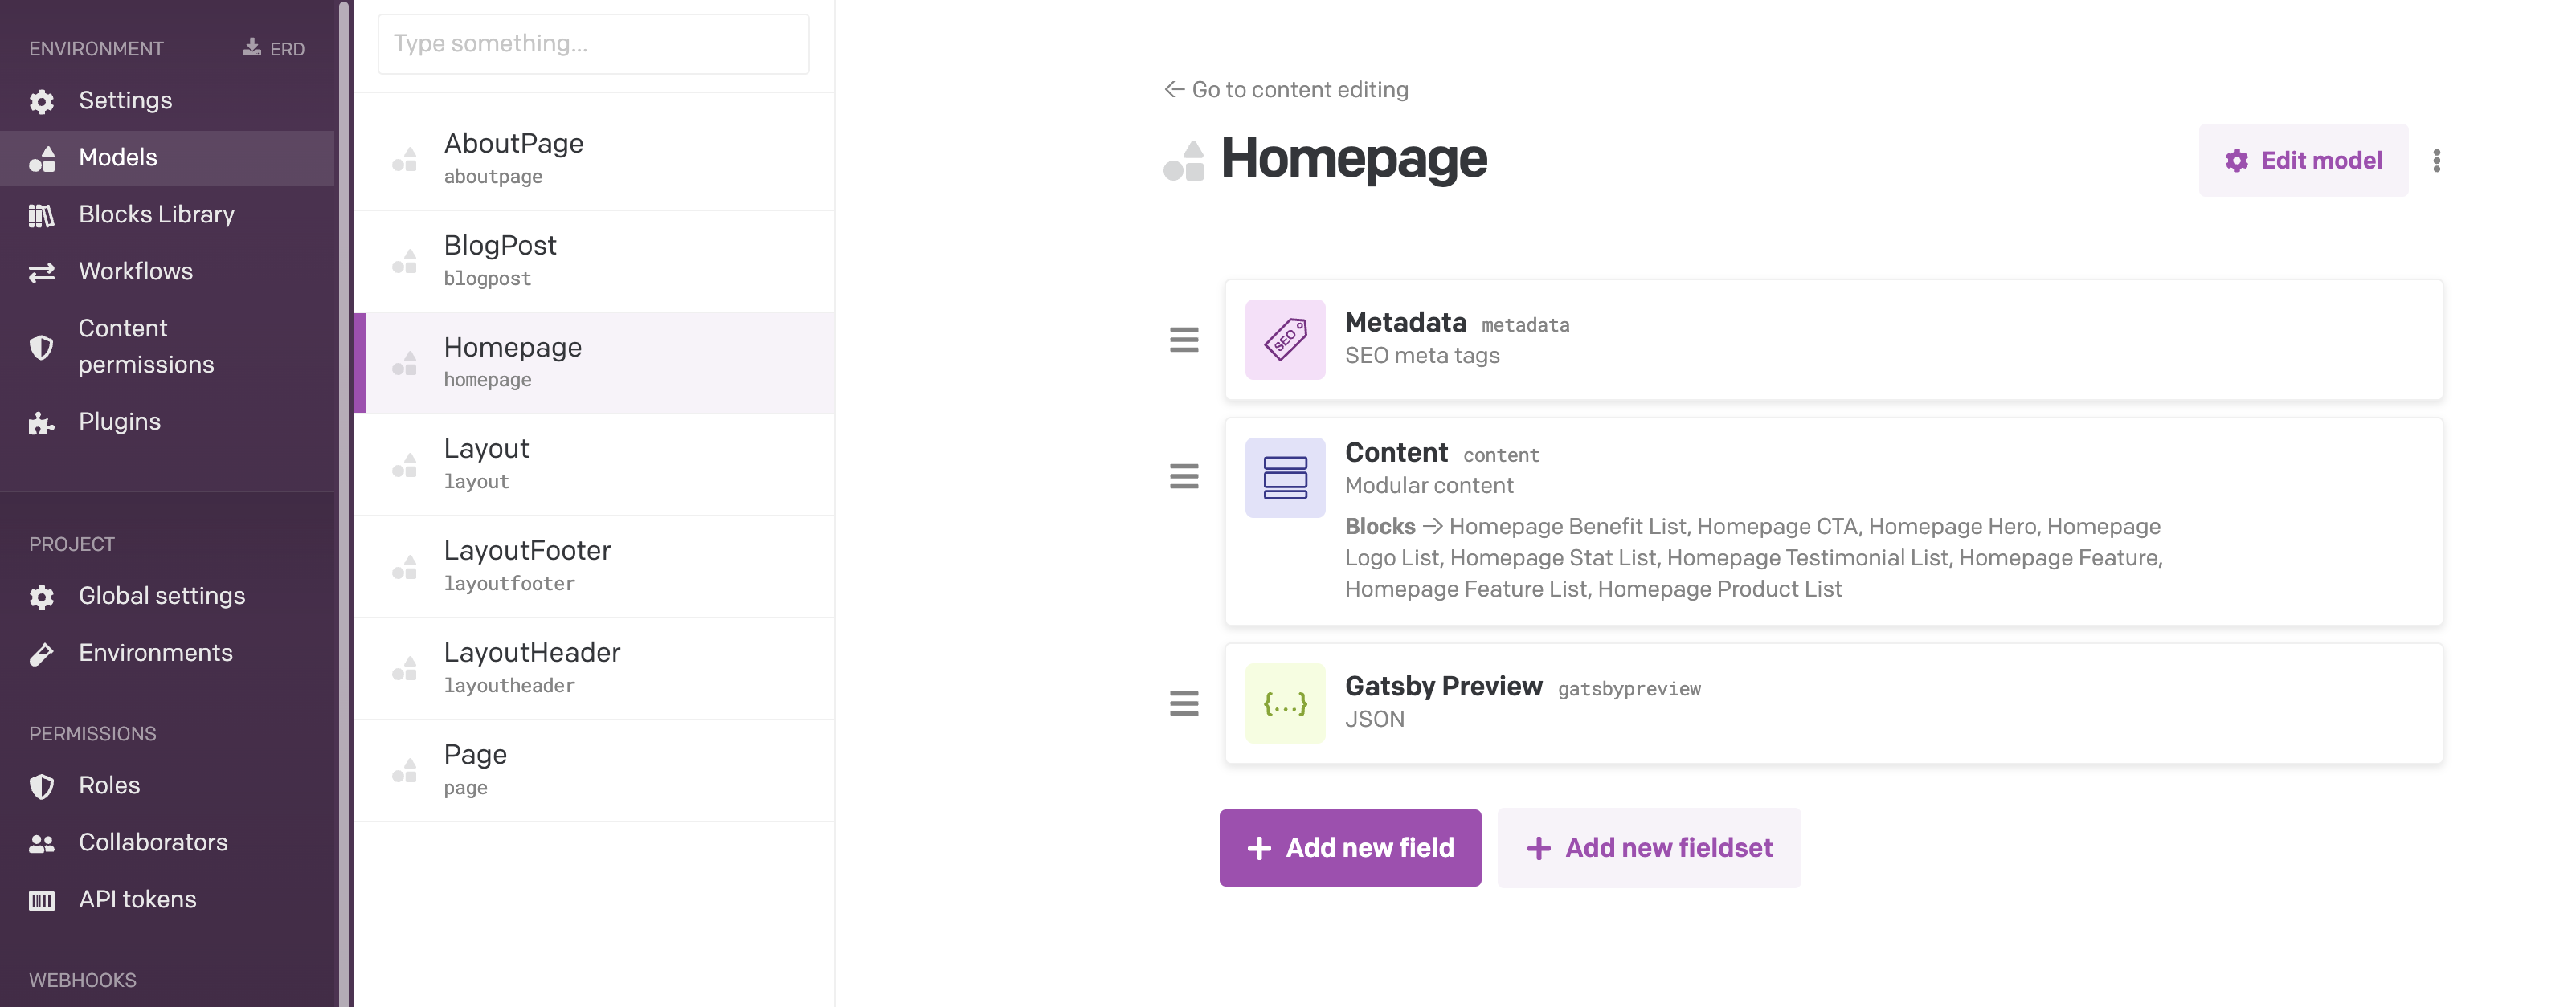Open Content permissions menu item
Image resolution: width=2576 pixels, height=1007 pixels.
point(145,345)
